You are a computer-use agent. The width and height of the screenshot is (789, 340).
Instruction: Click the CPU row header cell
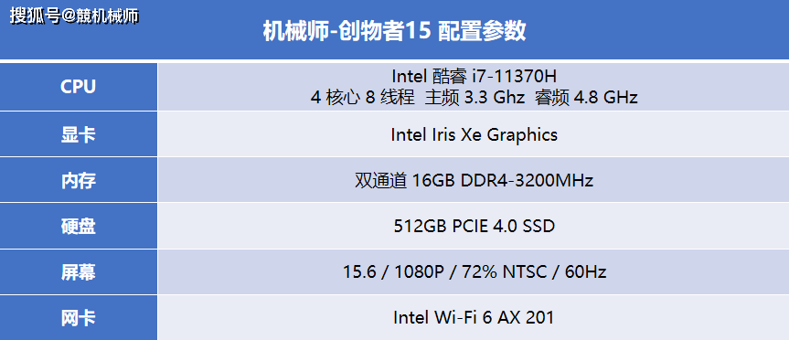click(79, 87)
